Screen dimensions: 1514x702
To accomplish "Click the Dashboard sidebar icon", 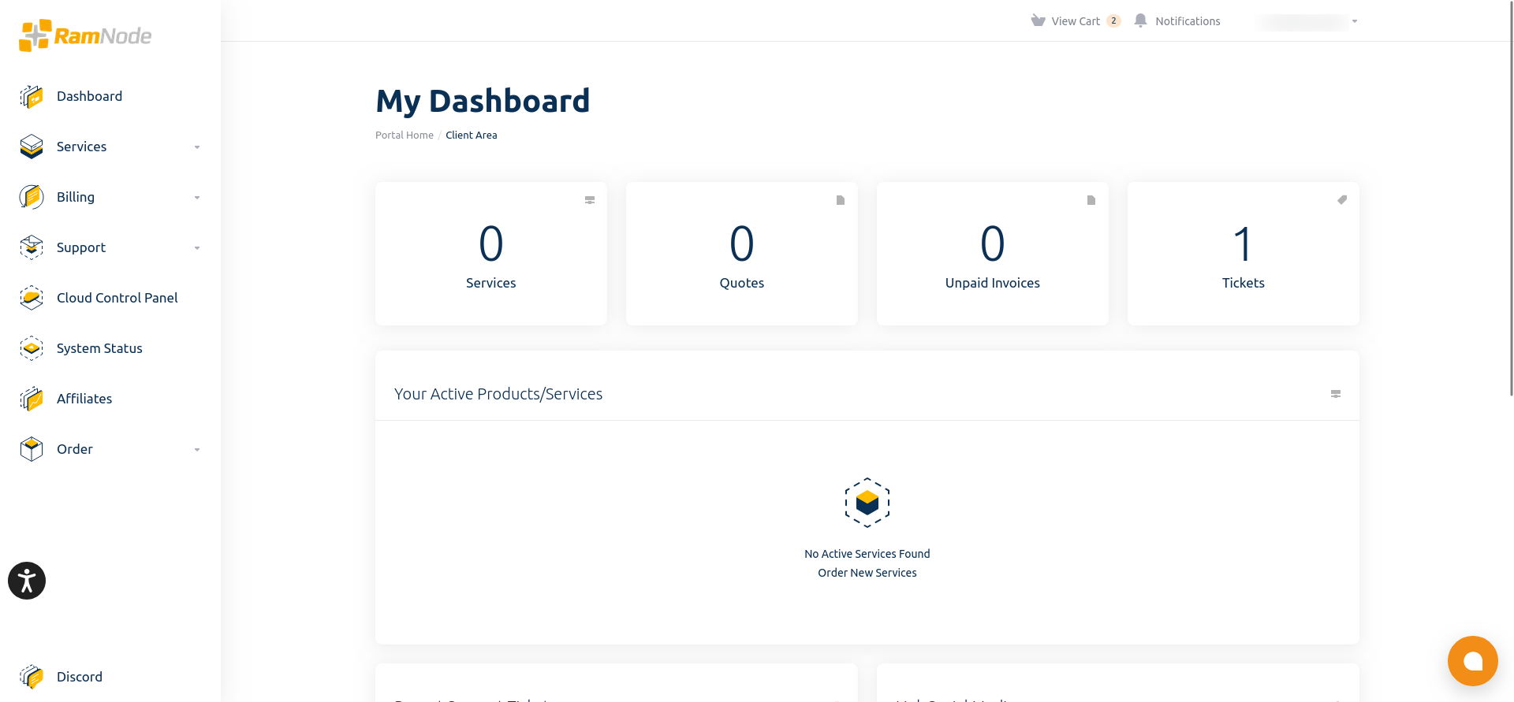I will coord(32,96).
